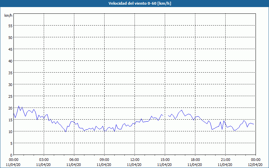Select the "10" y-axis tick label
The image size is (269, 168).
tap(10, 132)
